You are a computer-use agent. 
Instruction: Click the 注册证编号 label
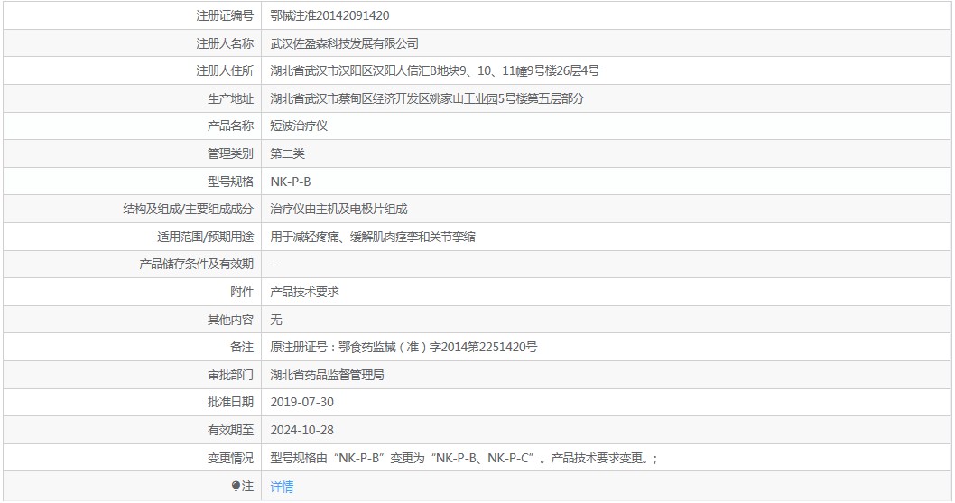pyautogui.click(x=225, y=16)
